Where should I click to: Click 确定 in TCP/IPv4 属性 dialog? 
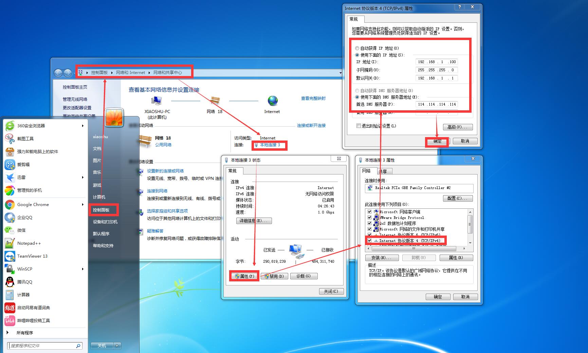tap(437, 141)
